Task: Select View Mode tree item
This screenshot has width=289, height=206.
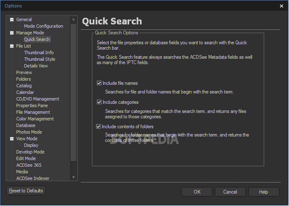Action: (27, 139)
